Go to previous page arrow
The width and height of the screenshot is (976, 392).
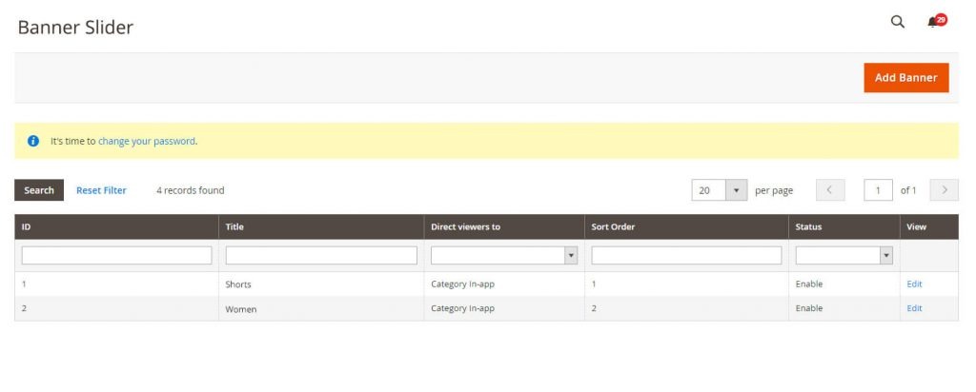tap(830, 190)
